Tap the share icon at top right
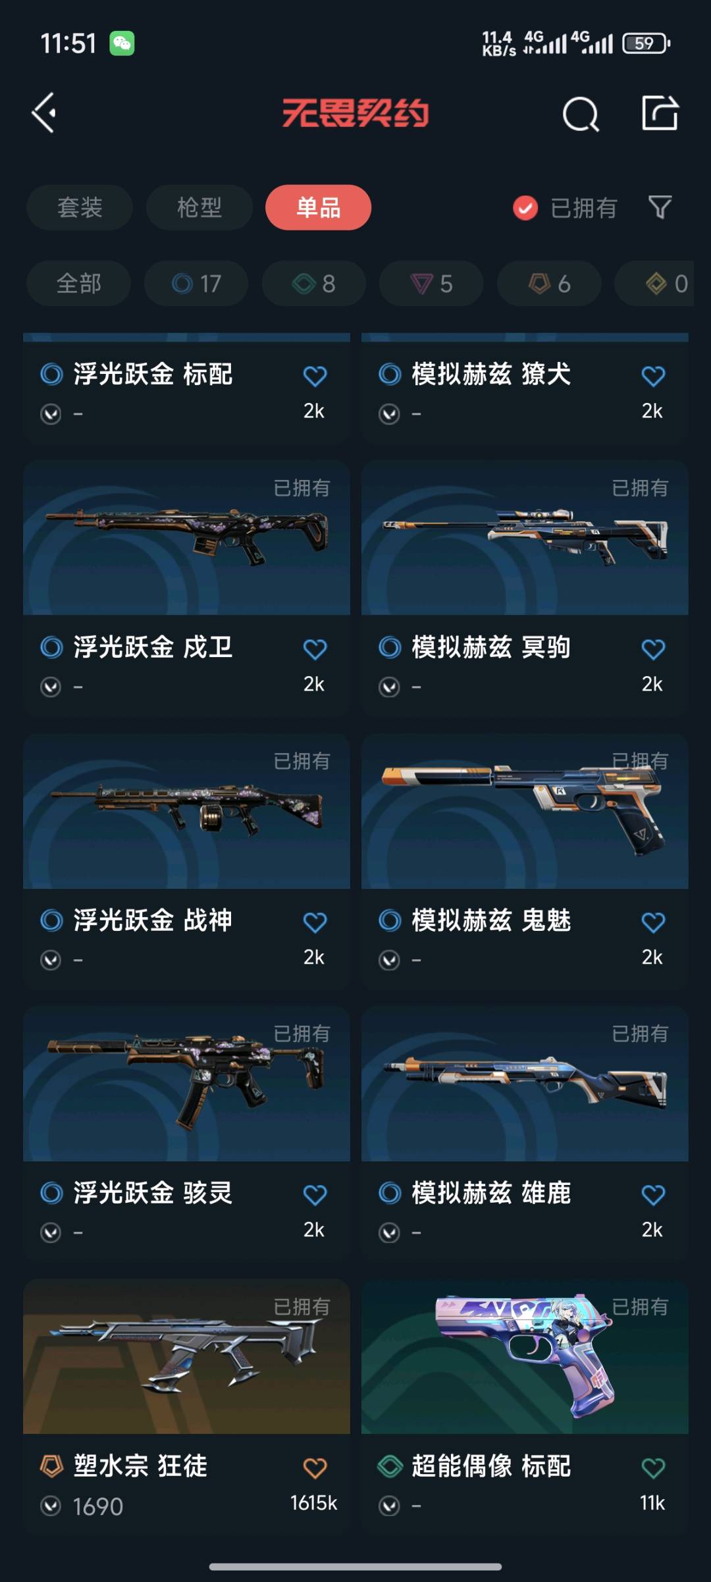 point(660,113)
